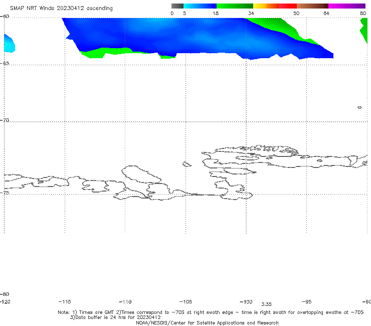Click the green wind patch at top-right map edge
371x326 pixels.
(363, 31)
